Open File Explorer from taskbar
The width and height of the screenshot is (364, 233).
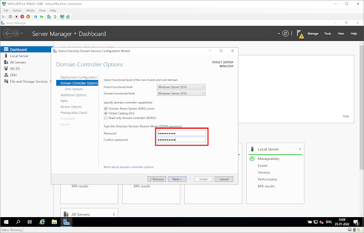click(x=54, y=222)
